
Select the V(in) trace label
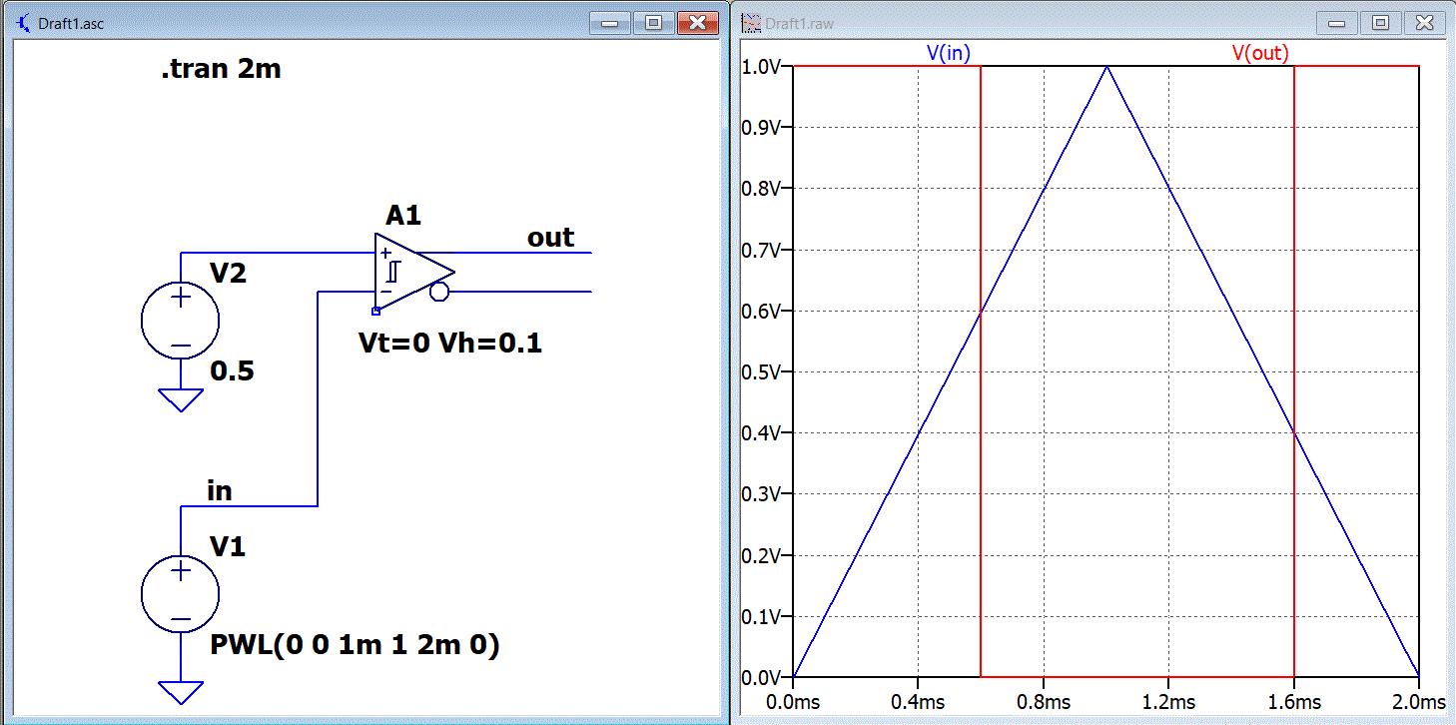[x=949, y=53]
